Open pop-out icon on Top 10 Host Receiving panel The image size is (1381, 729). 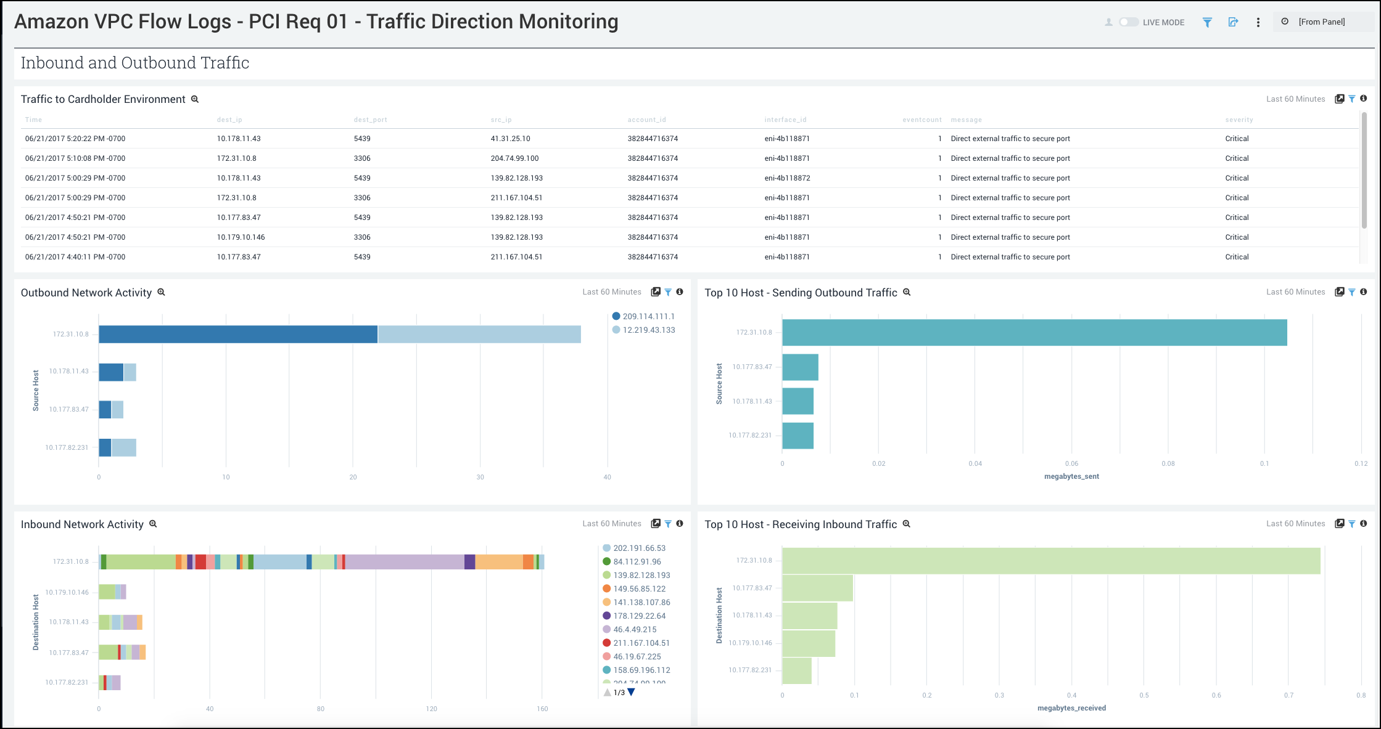(1339, 523)
